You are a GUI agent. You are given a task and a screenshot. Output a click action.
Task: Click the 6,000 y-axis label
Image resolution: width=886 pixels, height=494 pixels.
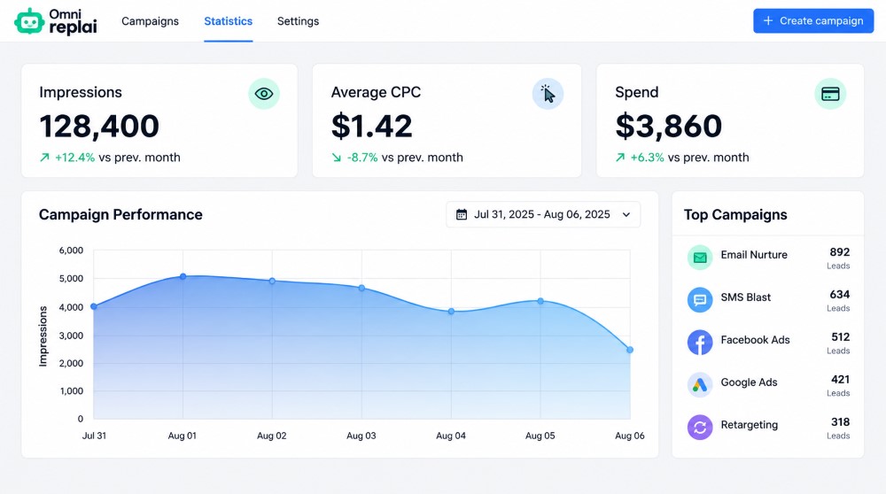point(71,251)
